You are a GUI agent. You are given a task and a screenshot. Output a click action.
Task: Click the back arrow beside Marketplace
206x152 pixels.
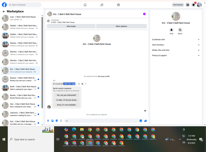point(4,12)
